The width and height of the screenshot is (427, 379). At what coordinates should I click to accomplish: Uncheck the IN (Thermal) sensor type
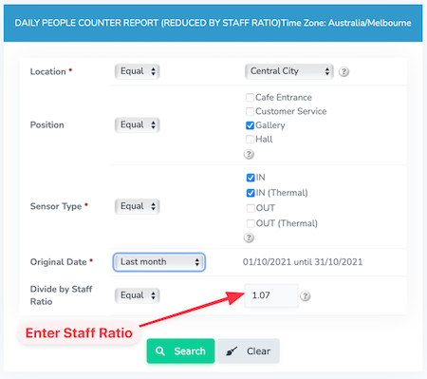click(251, 193)
